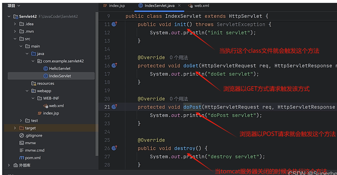Open index.jsp in project tree
This screenshot has height=175, width=337.
coord(51,113)
